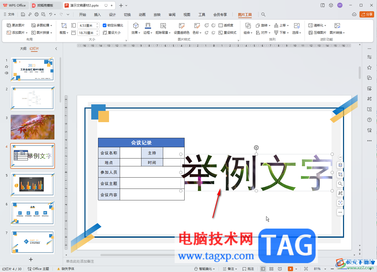Click the Change Picture (更改图片) button
The image size is (377, 272).
click(16, 25)
